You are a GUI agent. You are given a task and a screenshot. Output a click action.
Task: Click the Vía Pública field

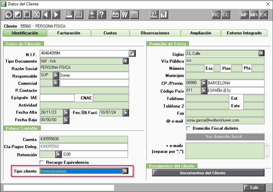tap(225, 61)
